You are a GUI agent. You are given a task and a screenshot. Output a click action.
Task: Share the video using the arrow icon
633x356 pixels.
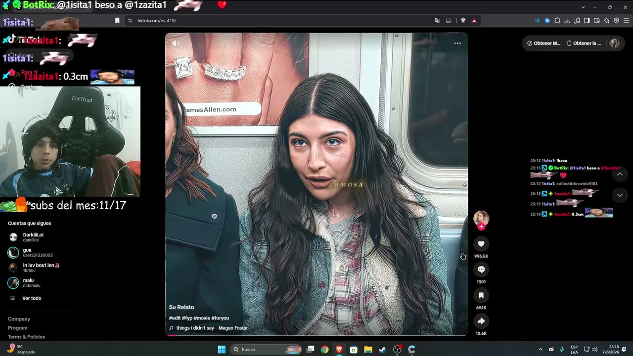[x=481, y=321]
